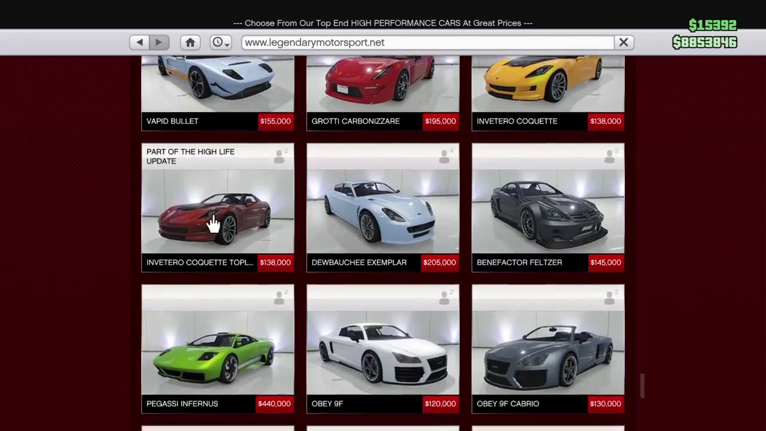Open the browser home page icon
Screen dimensions: 766x431
coord(190,43)
